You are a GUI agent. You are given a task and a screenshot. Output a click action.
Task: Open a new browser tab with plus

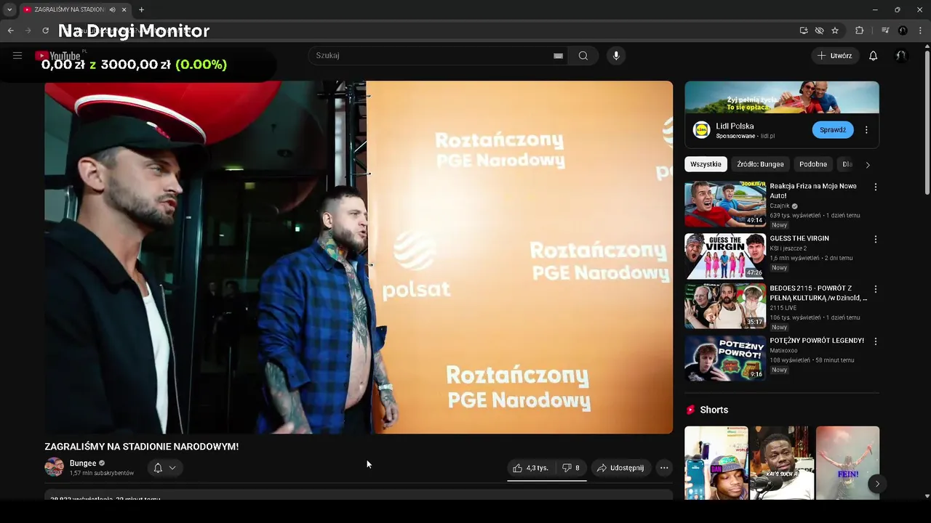(x=141, y=9)
